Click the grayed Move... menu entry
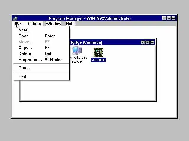The image size is (189, 141). 41,42
